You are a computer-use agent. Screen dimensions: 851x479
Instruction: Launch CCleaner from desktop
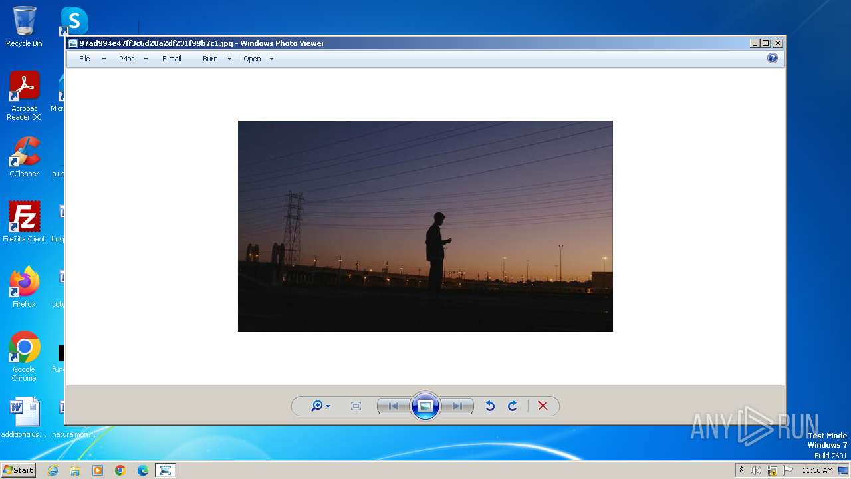click(x=24, y=157)
